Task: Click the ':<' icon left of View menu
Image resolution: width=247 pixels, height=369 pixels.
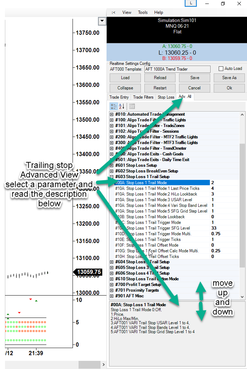Action: [113, 12]
